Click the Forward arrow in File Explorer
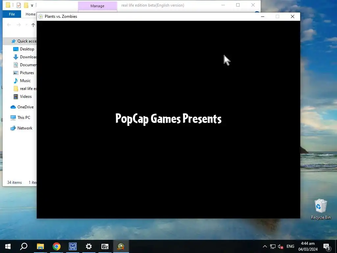337x253 pixels. coord(19,25)
